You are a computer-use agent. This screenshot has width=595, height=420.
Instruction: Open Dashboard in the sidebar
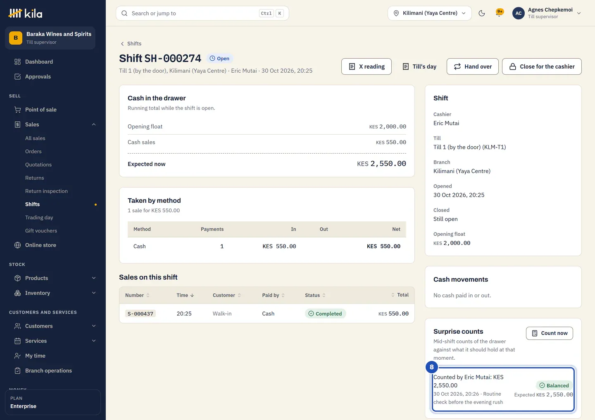click(53, 62)
